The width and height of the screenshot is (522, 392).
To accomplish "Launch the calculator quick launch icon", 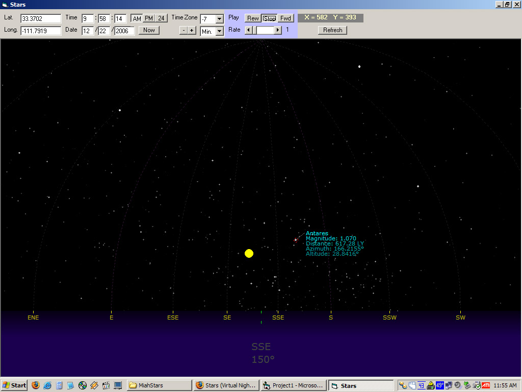I will (59, 385).
